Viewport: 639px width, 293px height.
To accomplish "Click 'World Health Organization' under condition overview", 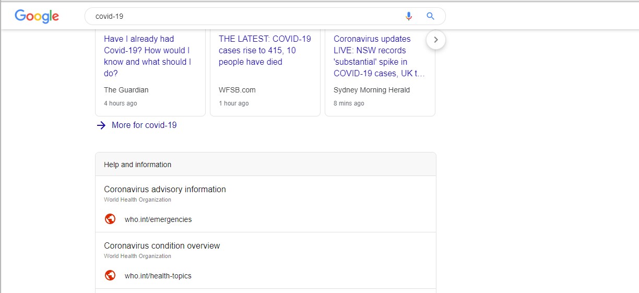I will tap(137, 256).
